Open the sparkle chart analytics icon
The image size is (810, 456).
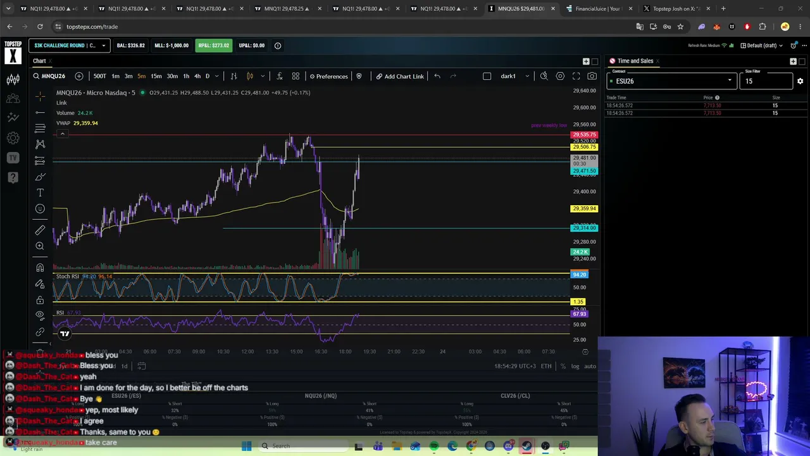click(x=13, y=118)
